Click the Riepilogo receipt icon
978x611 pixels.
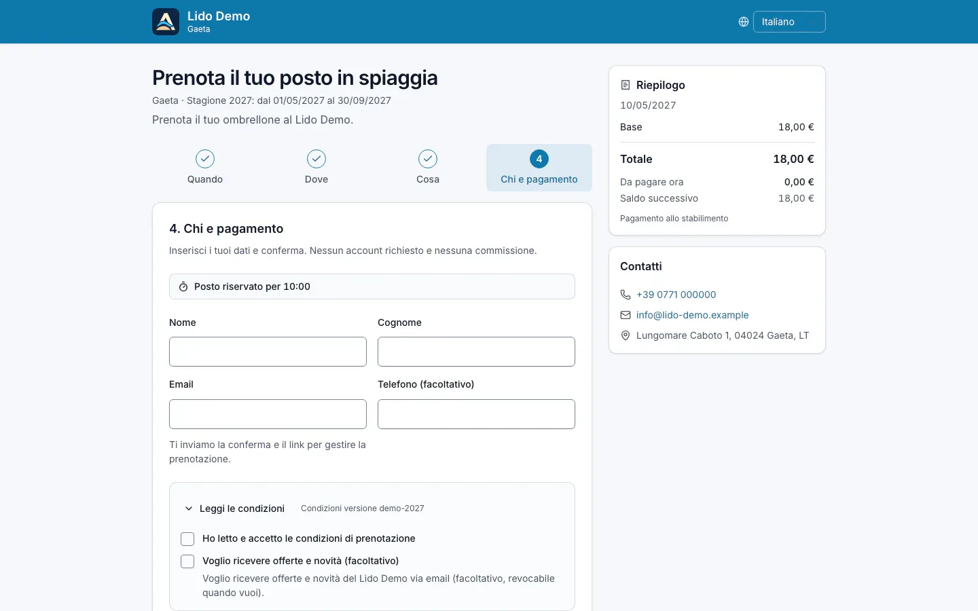coord(626,85)
